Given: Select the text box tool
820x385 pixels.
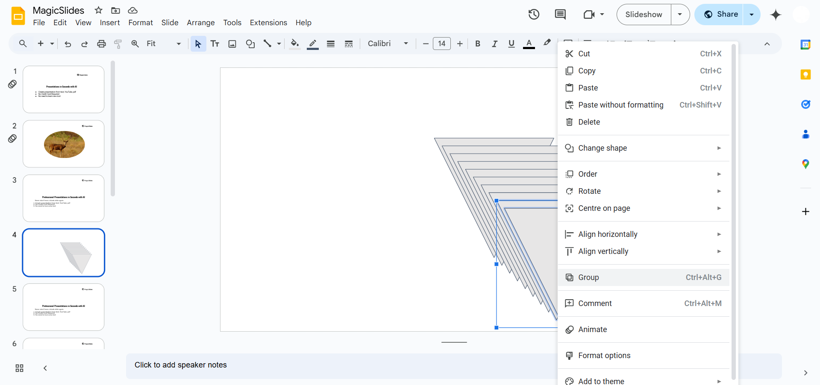Looking at the screenshot, I should tap(215, 44).
